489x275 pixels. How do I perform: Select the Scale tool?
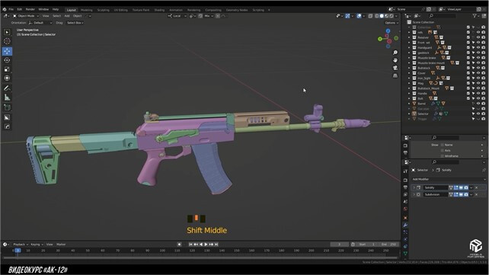(7, 69)
